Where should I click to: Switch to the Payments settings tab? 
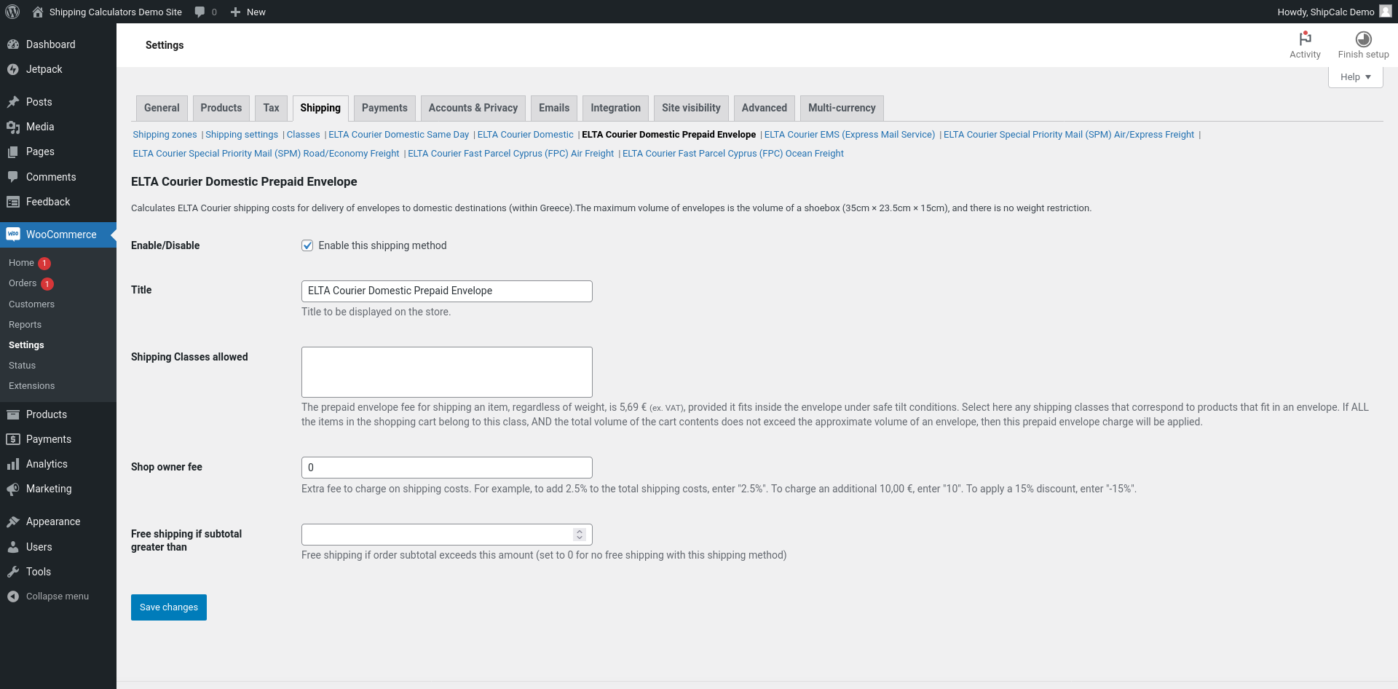pos(384,108)
